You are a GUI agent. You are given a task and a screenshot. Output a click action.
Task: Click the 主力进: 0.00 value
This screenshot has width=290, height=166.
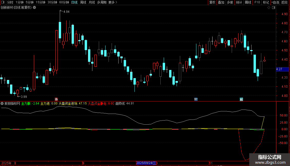click(49, 103)
